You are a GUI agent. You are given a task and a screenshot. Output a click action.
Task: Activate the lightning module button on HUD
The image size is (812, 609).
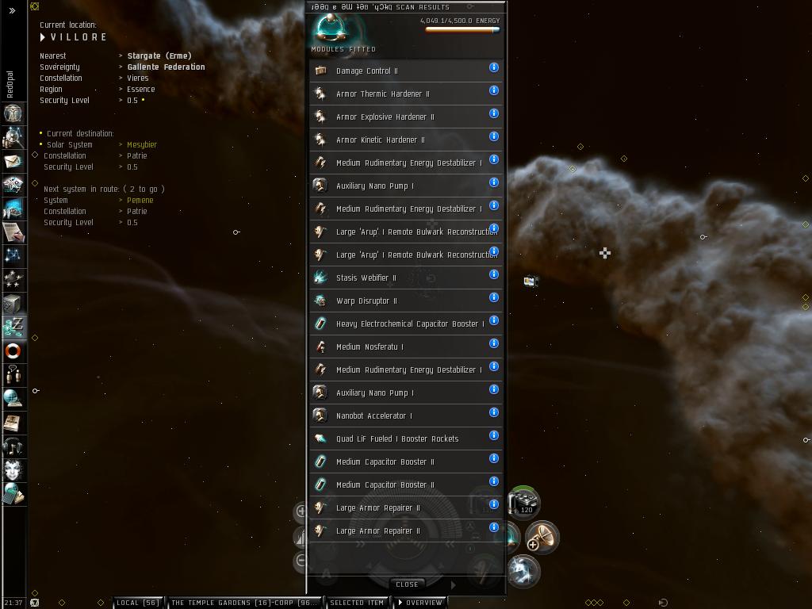(523, 571)
